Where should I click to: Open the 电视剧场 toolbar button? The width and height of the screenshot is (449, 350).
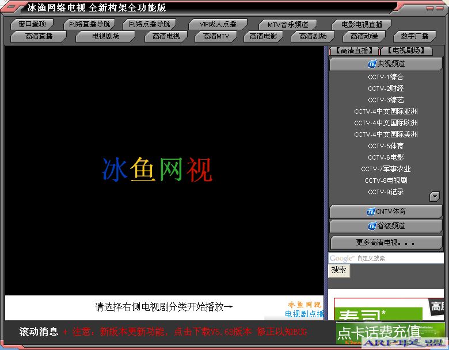[x=106, y=36]
